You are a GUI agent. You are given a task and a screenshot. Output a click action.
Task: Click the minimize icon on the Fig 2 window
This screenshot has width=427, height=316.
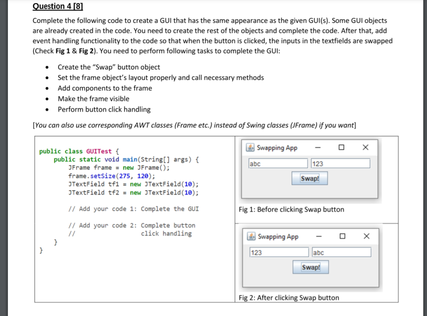(x=319, y=237)
